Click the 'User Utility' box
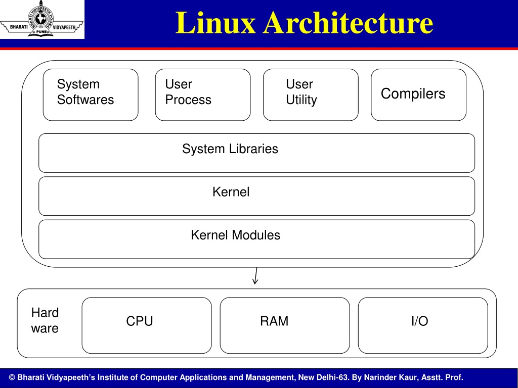Viewport: 518px width, 388px height. pos(311,94)
